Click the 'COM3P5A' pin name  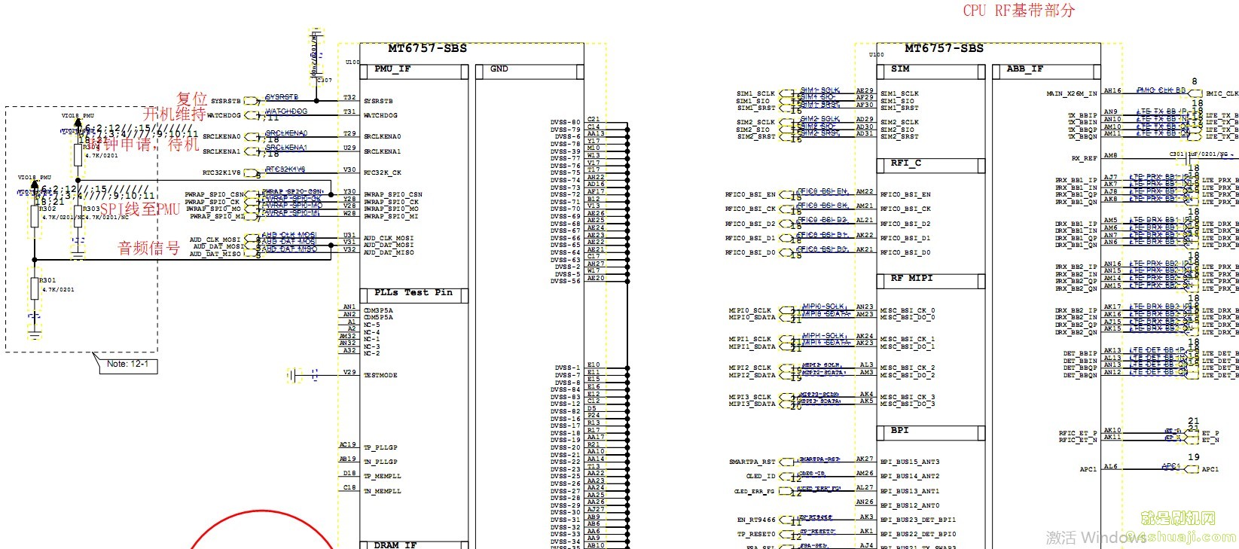378,310
